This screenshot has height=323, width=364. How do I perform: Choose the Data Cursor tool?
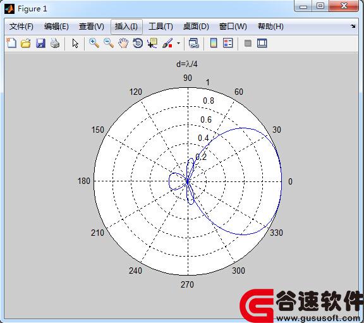tap(152, 43)
